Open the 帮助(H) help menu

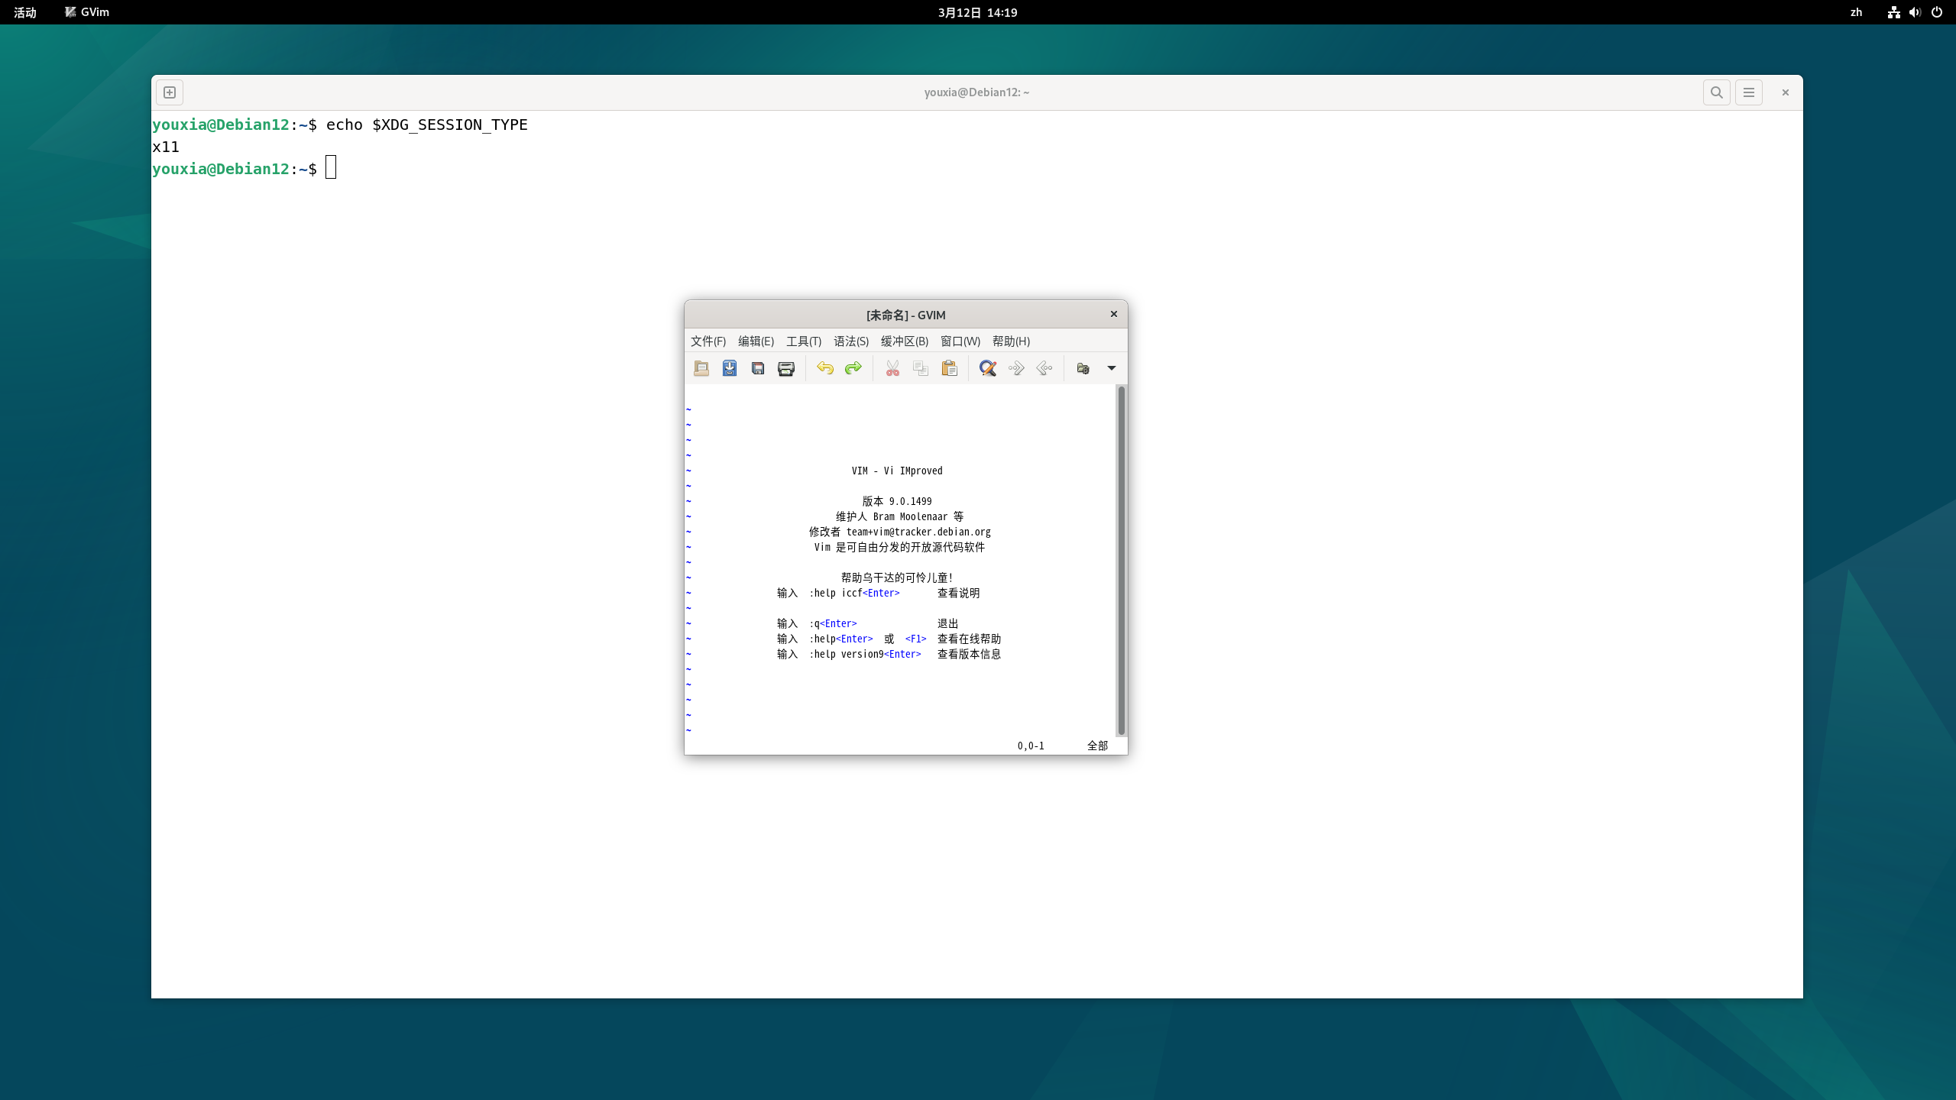1010,341
